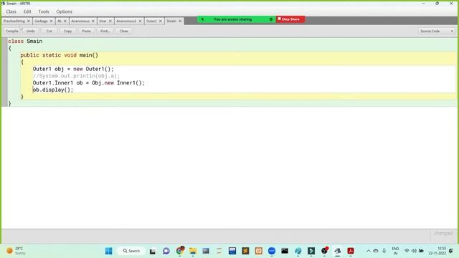459x258 pixels.
Task: Switch to the Ab tab
Action: pos(60,21)
